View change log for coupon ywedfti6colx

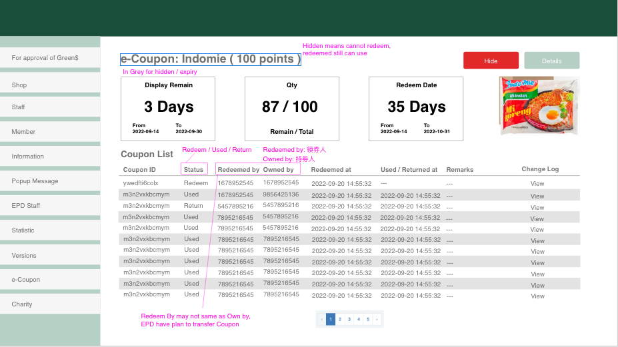pos(537,184)
